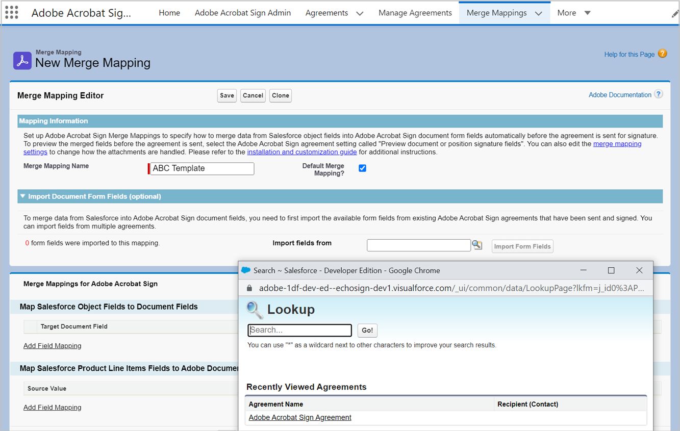Click Add Field Mapping under Object Fields
This screenshot has height=431, width=680.
point(53,346)
